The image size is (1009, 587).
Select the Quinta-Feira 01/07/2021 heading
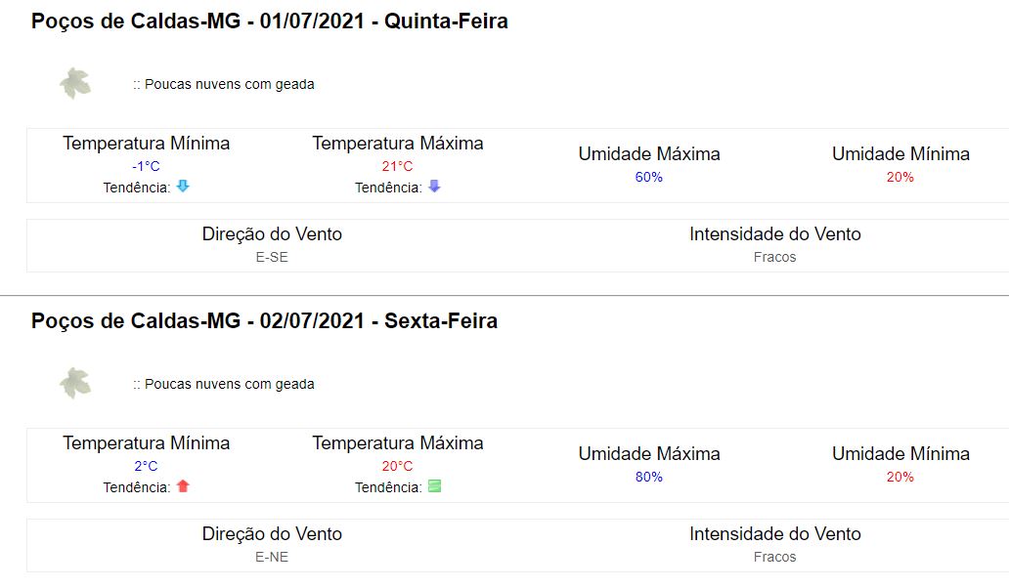tap(270, 21)
